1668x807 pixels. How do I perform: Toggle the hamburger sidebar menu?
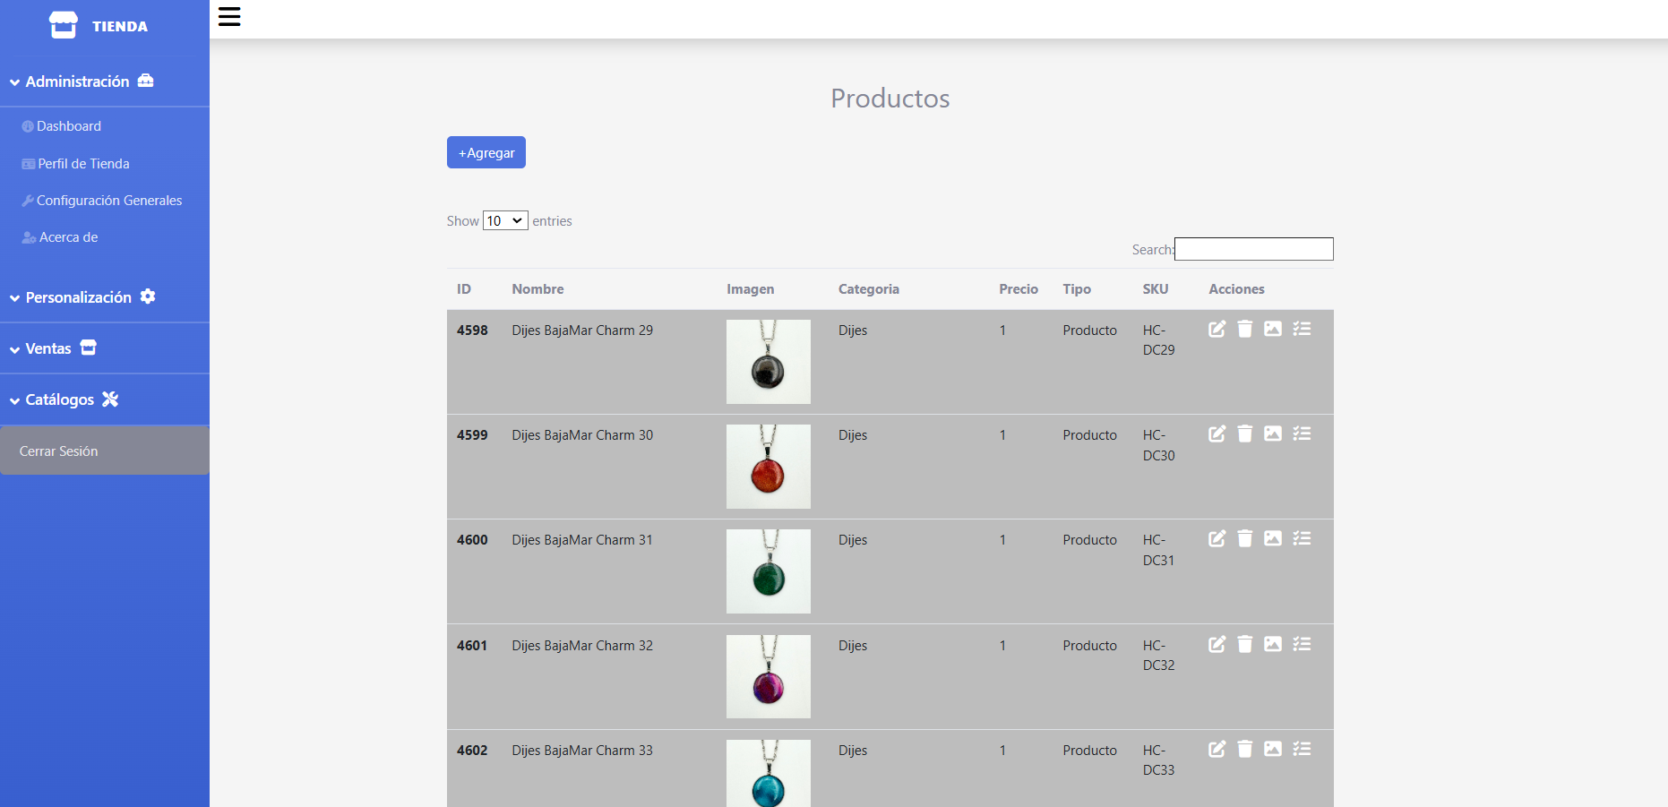point(229,17)
